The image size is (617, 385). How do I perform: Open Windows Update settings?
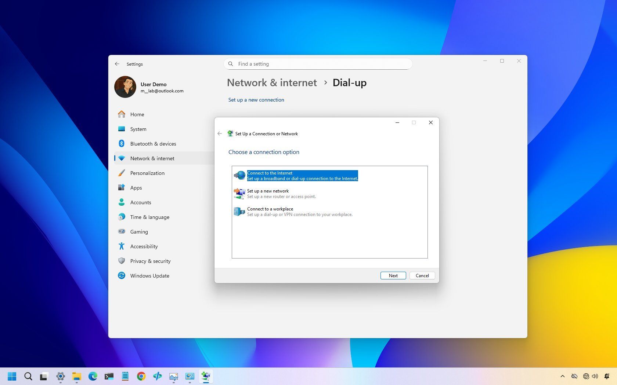(x=149, y=275)
